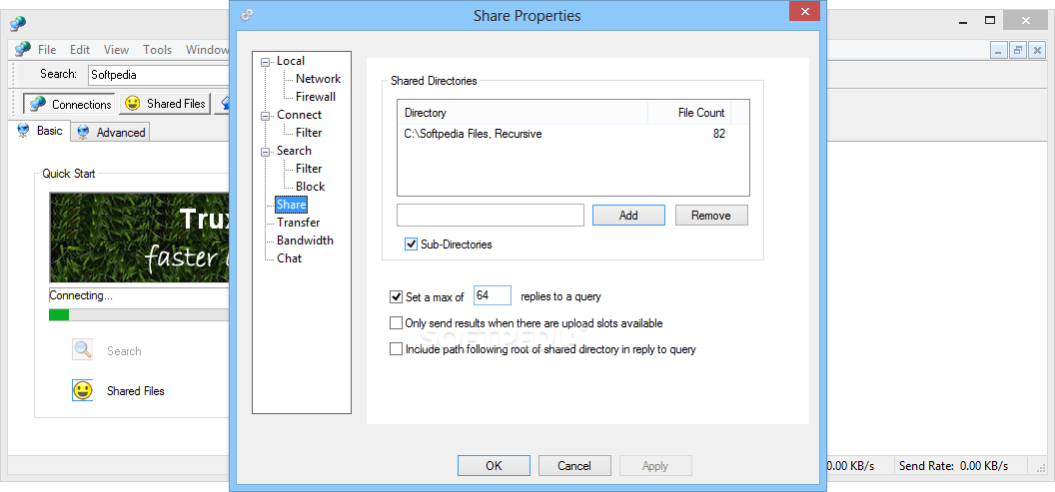Image resolution: width=1055 pixels, height=492 pixels.
Task: Click the main window Search field
Action: point(160,75)
